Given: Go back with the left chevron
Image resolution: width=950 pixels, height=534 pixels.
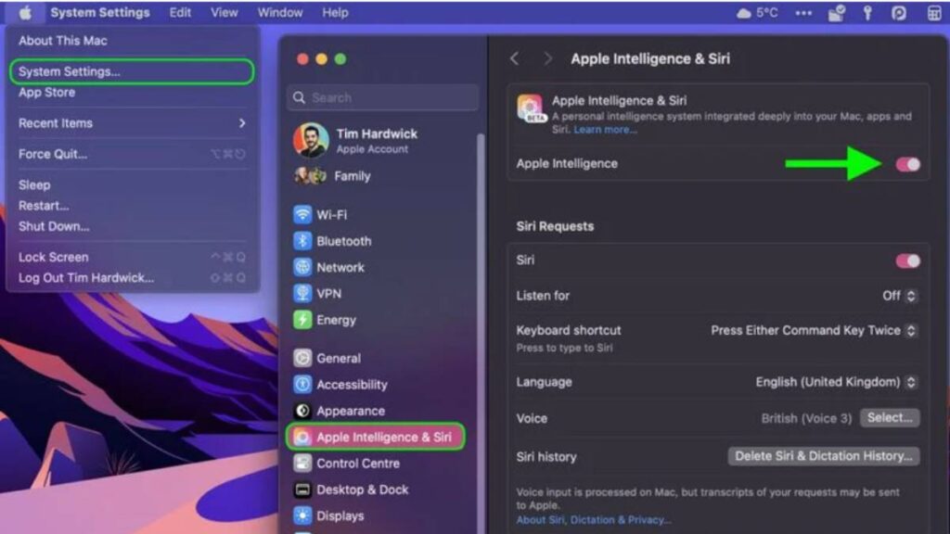Looking at the screenshot, I should tap(514, 58).
